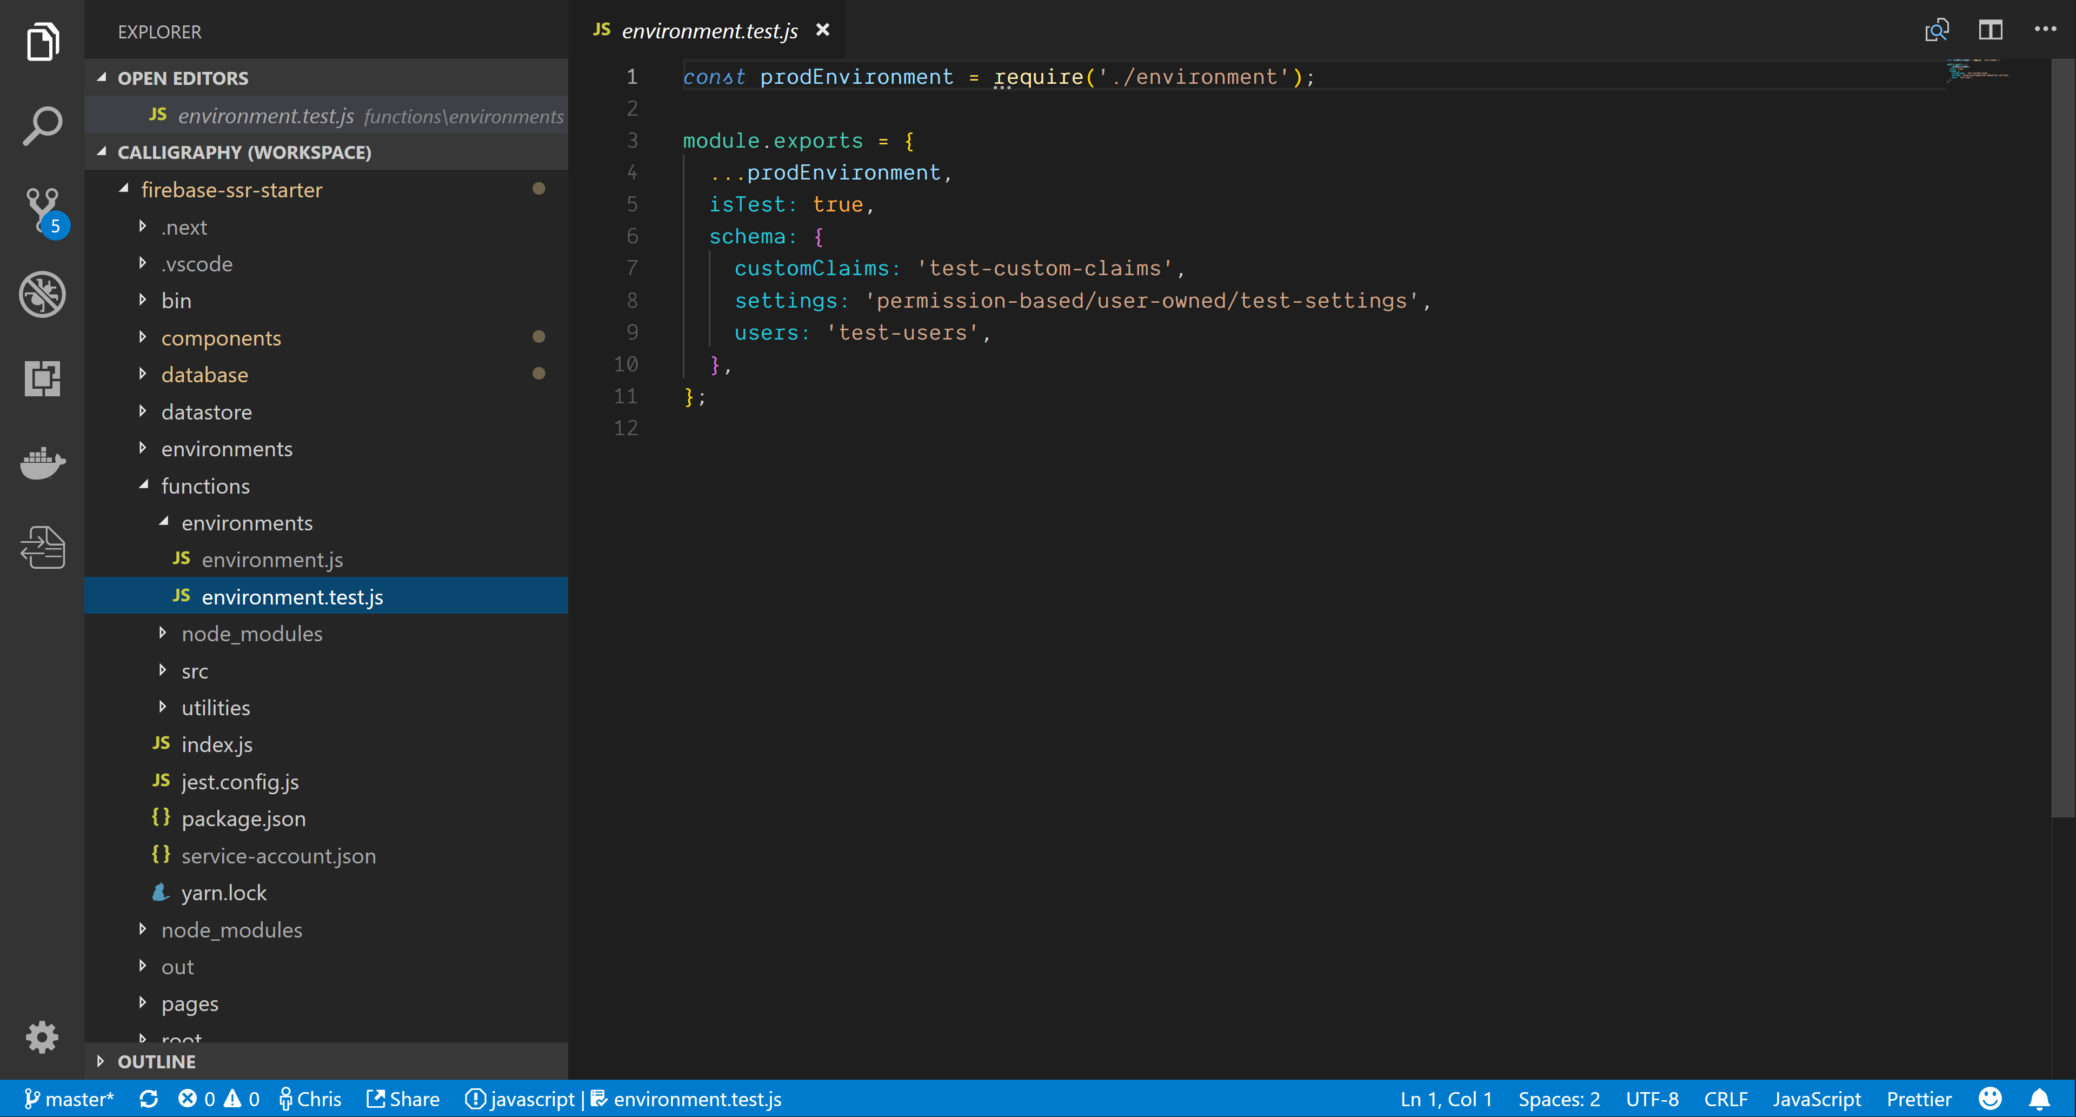Select environment.test.js in the file tree

click(325, 596)
